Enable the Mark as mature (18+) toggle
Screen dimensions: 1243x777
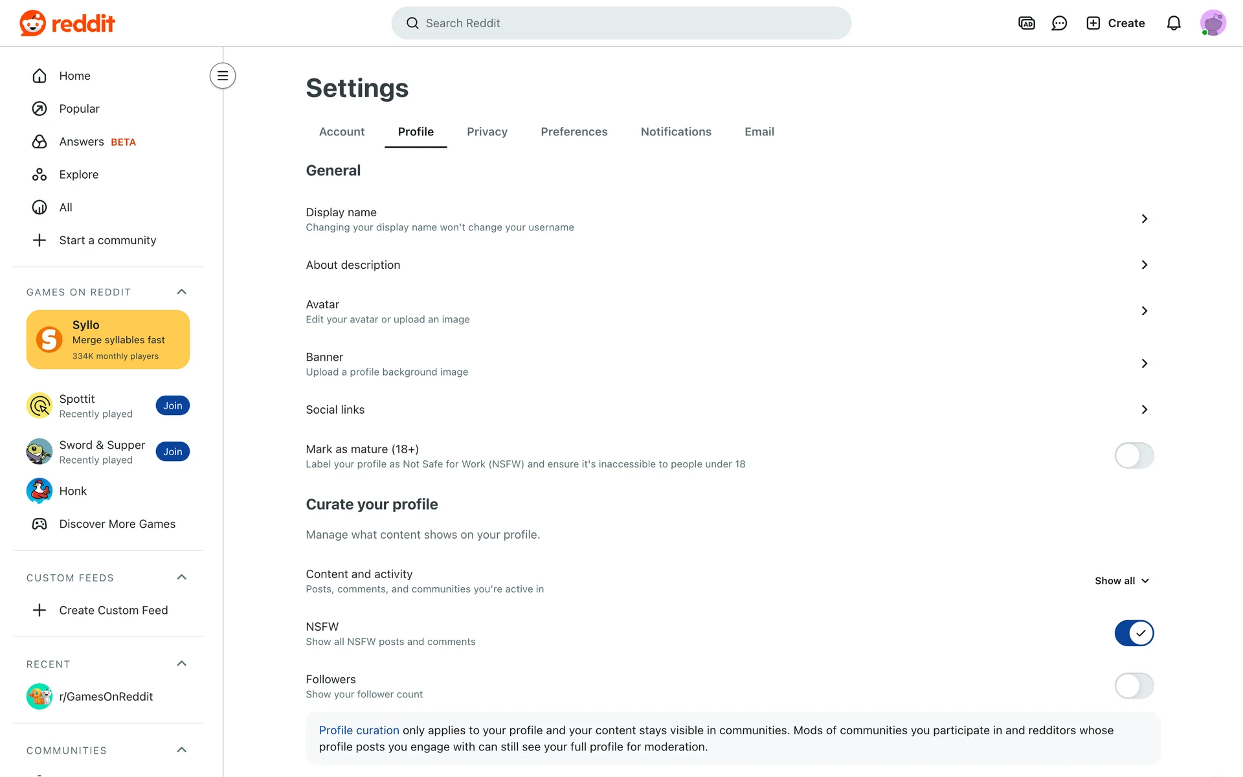click(1134, 456)
